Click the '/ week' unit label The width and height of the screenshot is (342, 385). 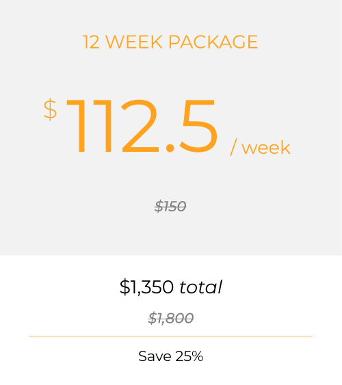[x=260, y=147]
